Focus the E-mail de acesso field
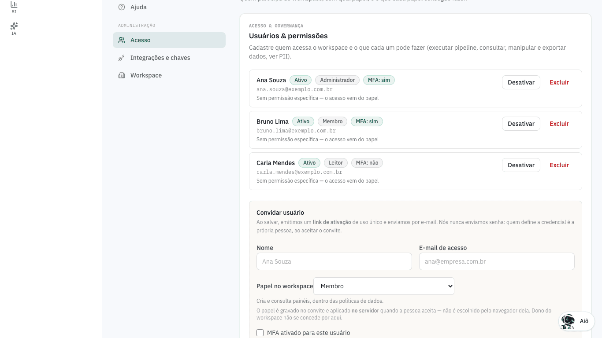Image resolution: width=602 pixels, height=338 pixels. coord(497,261)
